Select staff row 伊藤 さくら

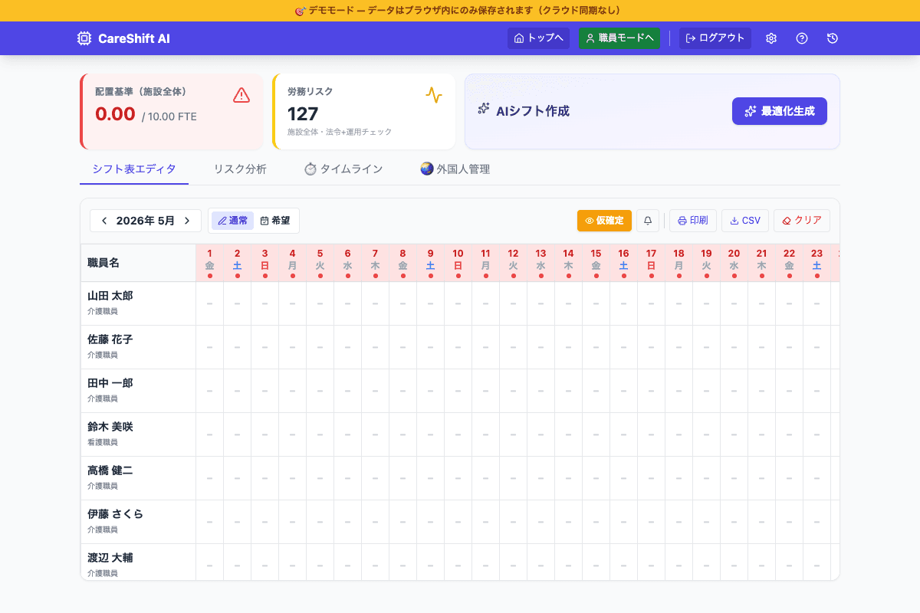pyautogui.click(x=138, y=522)
